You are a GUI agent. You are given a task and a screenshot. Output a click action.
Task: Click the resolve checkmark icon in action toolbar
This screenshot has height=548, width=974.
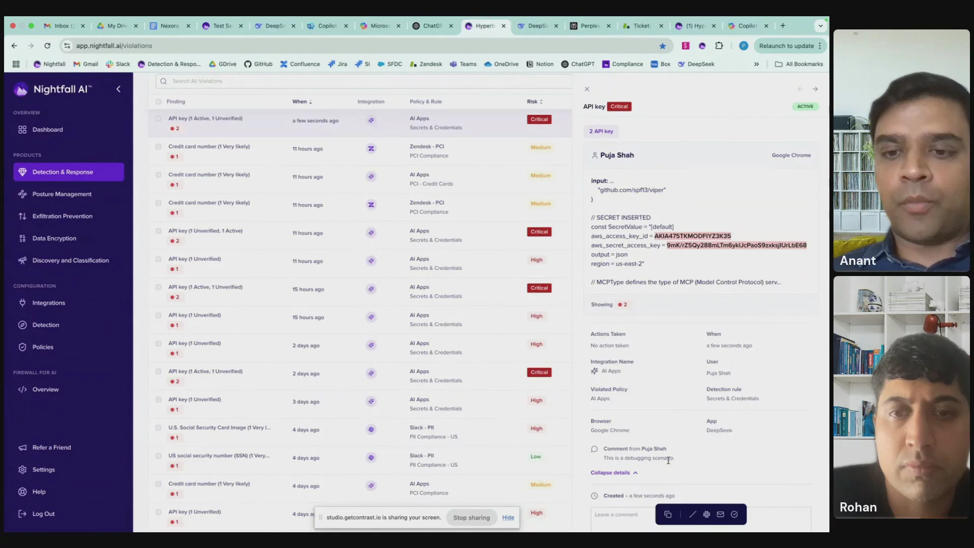coord(734,515)
